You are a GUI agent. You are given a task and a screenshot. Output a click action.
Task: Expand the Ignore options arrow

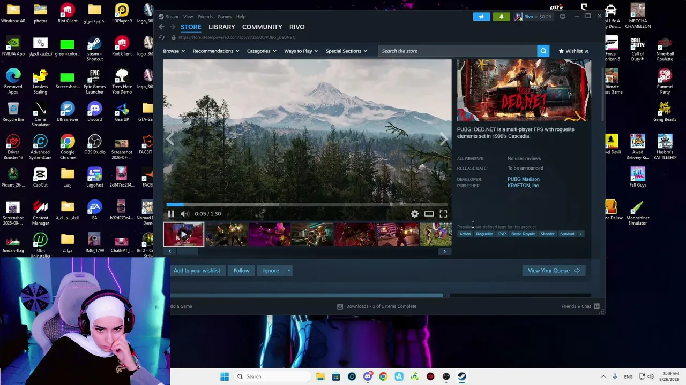[289, 271]
